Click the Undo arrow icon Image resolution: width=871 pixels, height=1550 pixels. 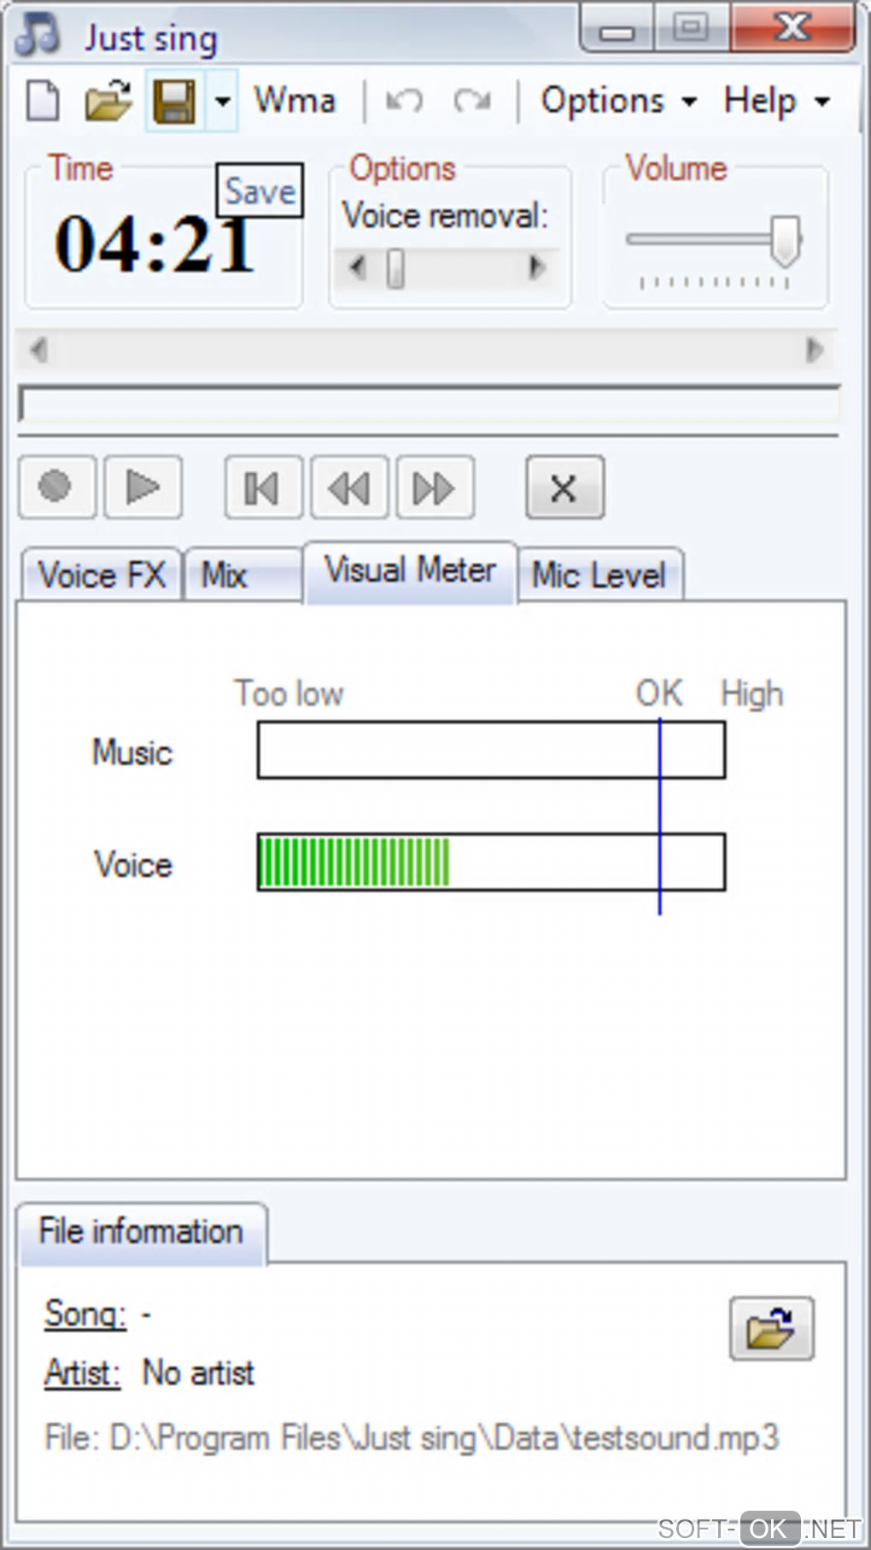[404, 102]
